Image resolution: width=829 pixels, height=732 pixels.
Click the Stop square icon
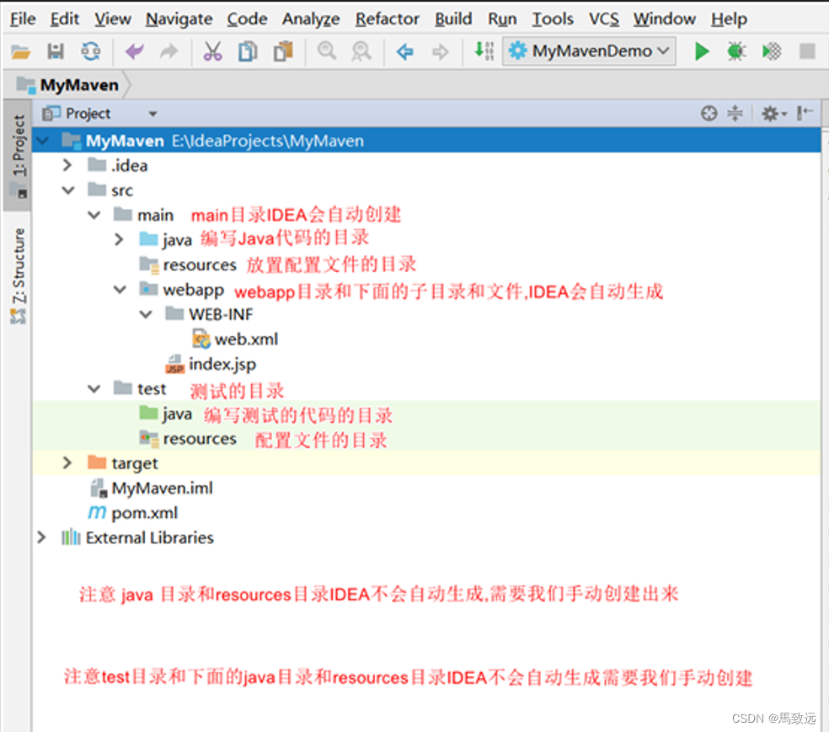tap(807, 51)
